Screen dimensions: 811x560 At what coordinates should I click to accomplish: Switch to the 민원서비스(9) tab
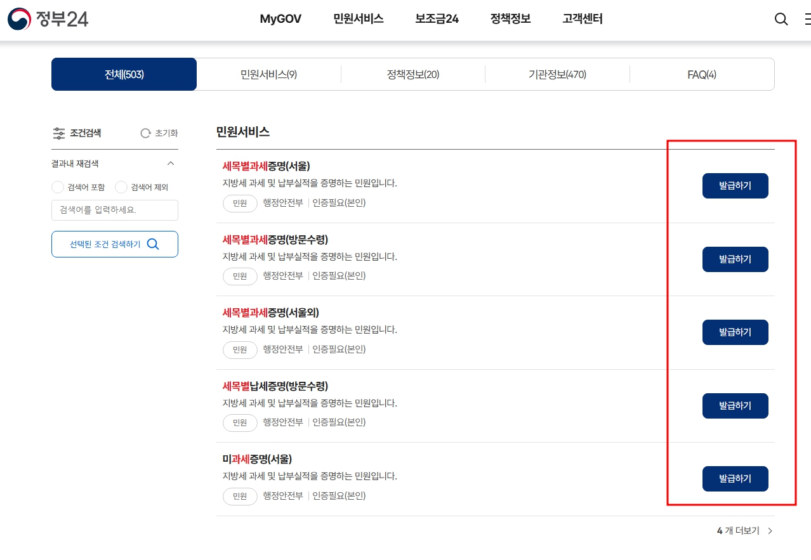point(269,74)
